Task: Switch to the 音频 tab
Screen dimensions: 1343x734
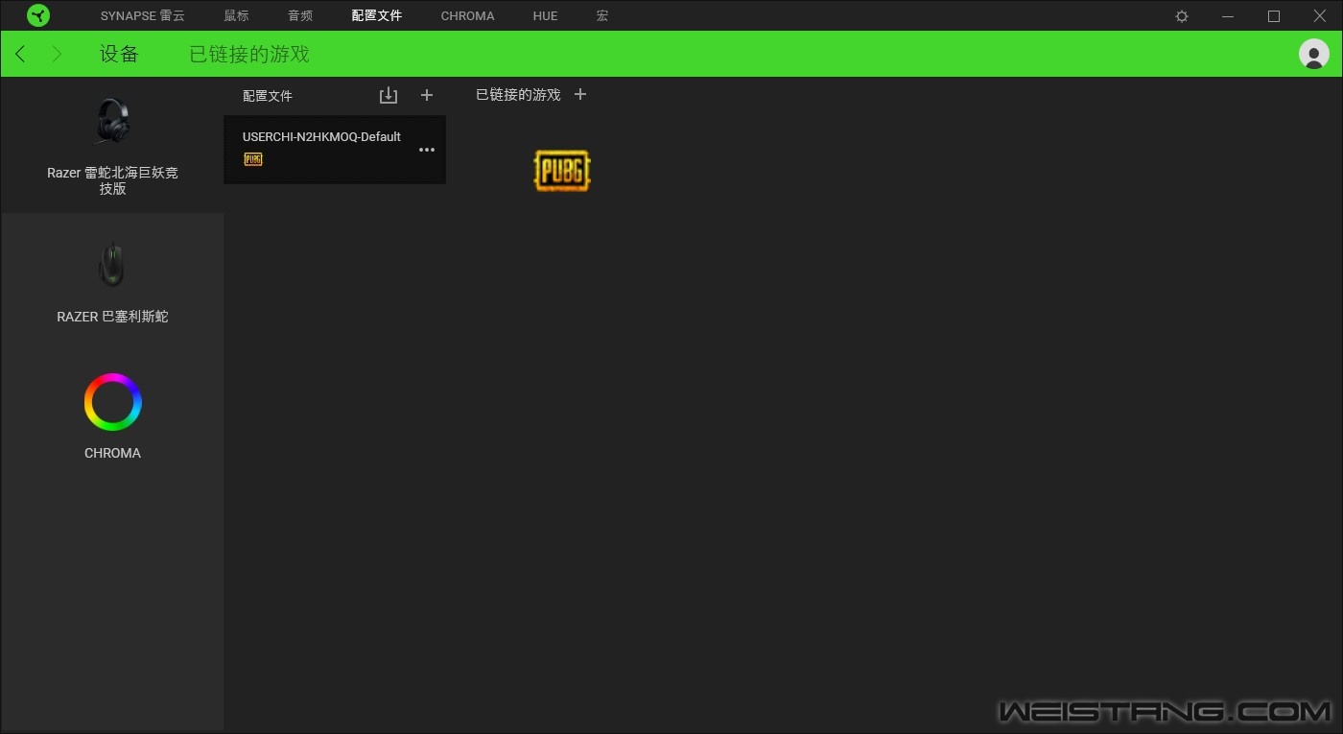Action: coord(300,15)
